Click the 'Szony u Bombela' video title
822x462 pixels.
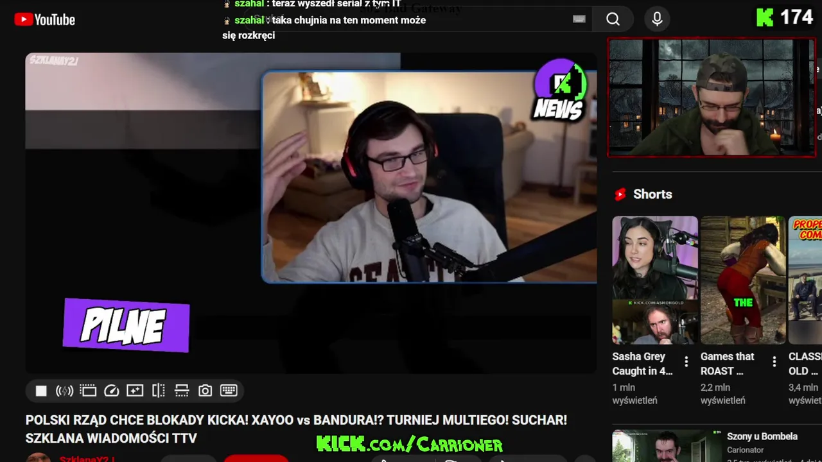(762, 436)
